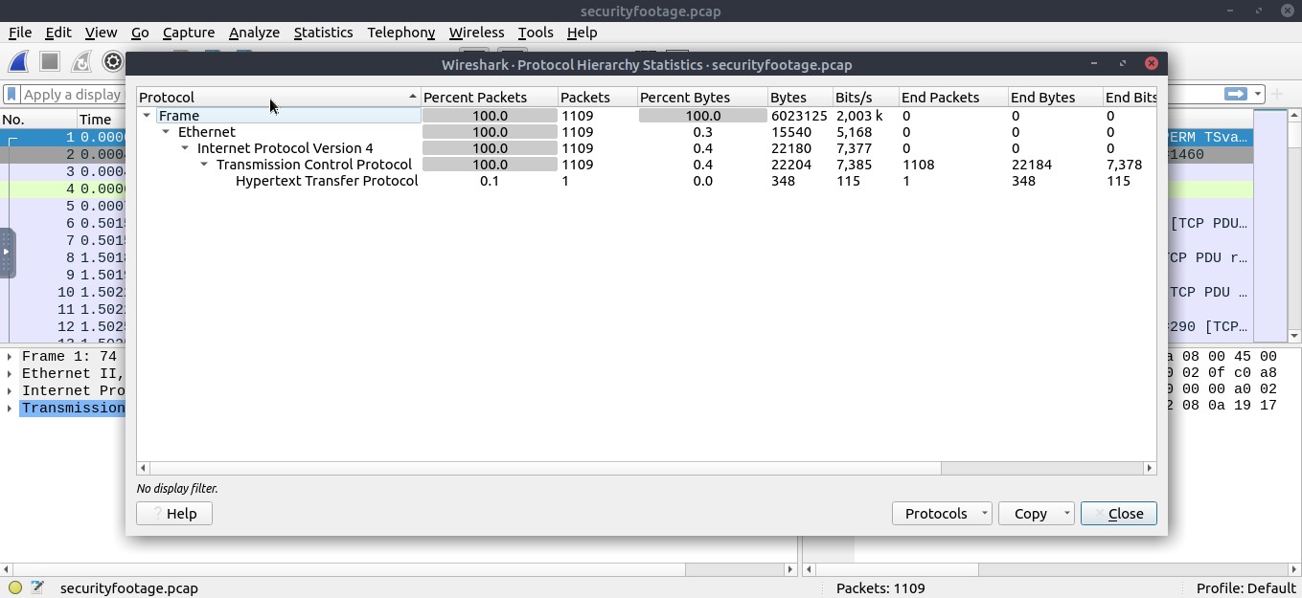Open the Wireless menu
The image size is (1302, 598).
pyautogui.click(x=476, y=33)
